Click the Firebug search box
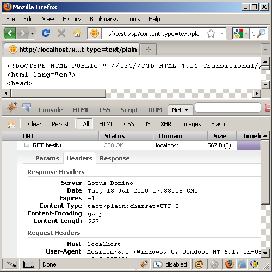 (x=228, y=108)
